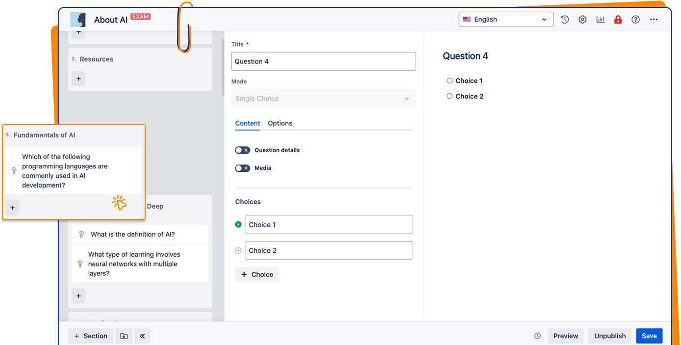Click the red lock icon

coord(618,20)
